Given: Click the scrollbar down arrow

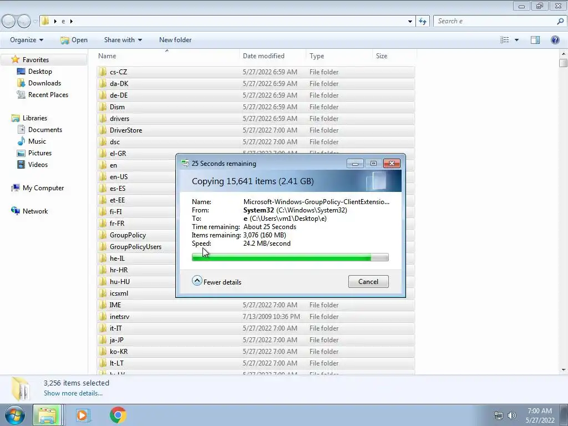Looking at the screenshot, I should (x=564, y=370).
